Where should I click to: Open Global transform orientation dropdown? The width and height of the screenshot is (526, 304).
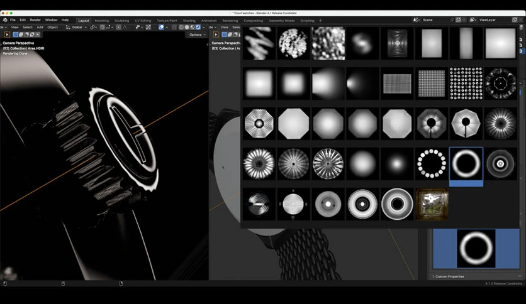[77, 27]
